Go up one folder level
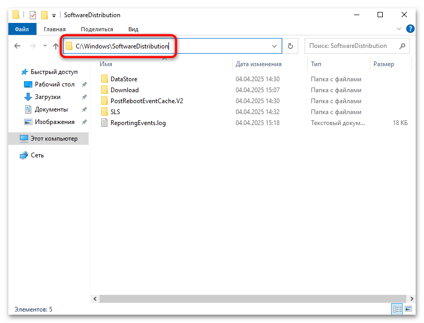 56,46
